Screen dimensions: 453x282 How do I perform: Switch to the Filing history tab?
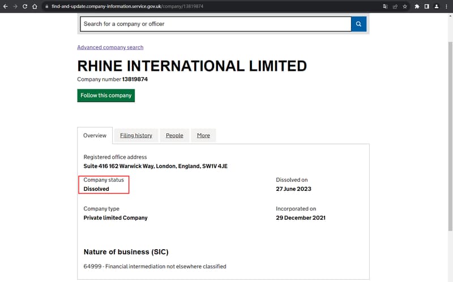coord(136,135)
